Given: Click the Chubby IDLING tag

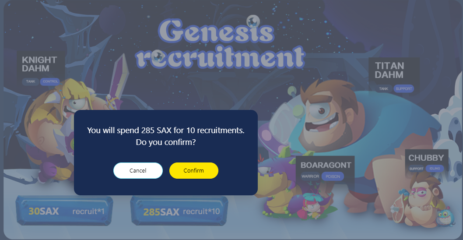Looking at the screenshot, I should pos(435,169).
